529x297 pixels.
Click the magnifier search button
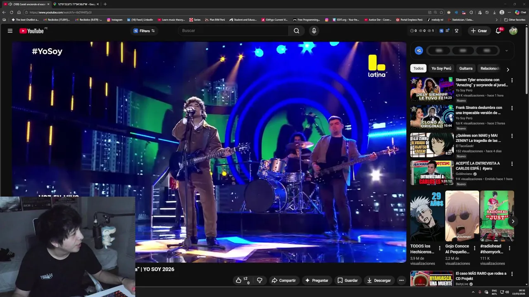[x=296, y=31]
